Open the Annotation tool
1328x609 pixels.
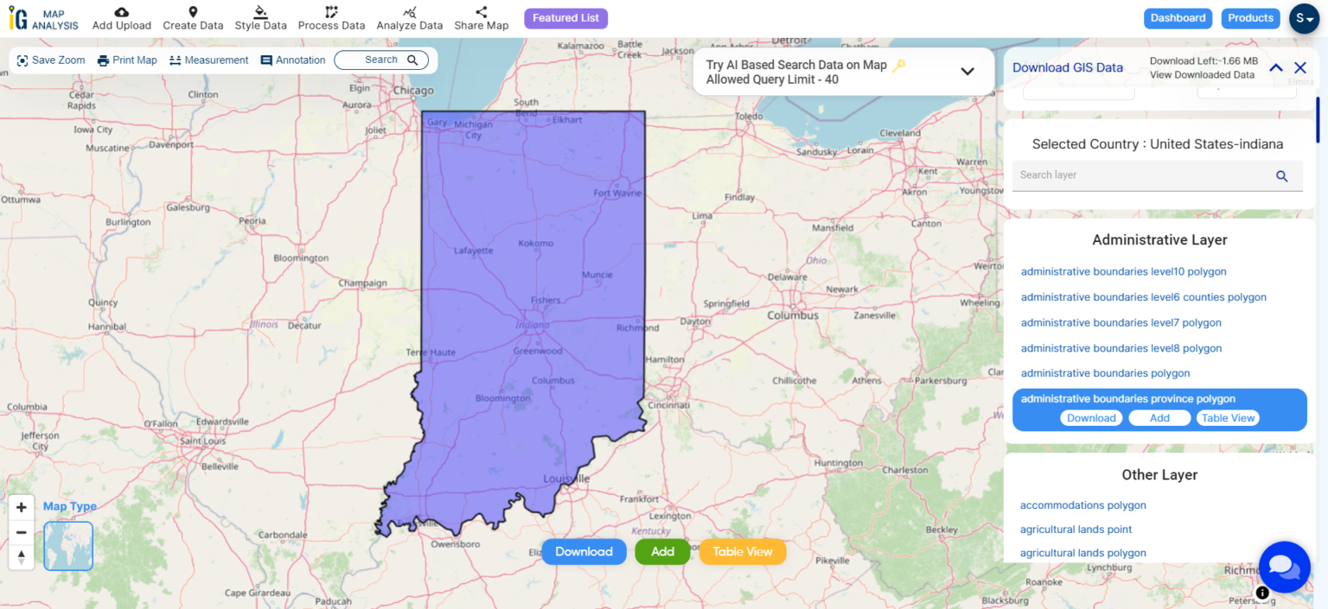[292, 60]
